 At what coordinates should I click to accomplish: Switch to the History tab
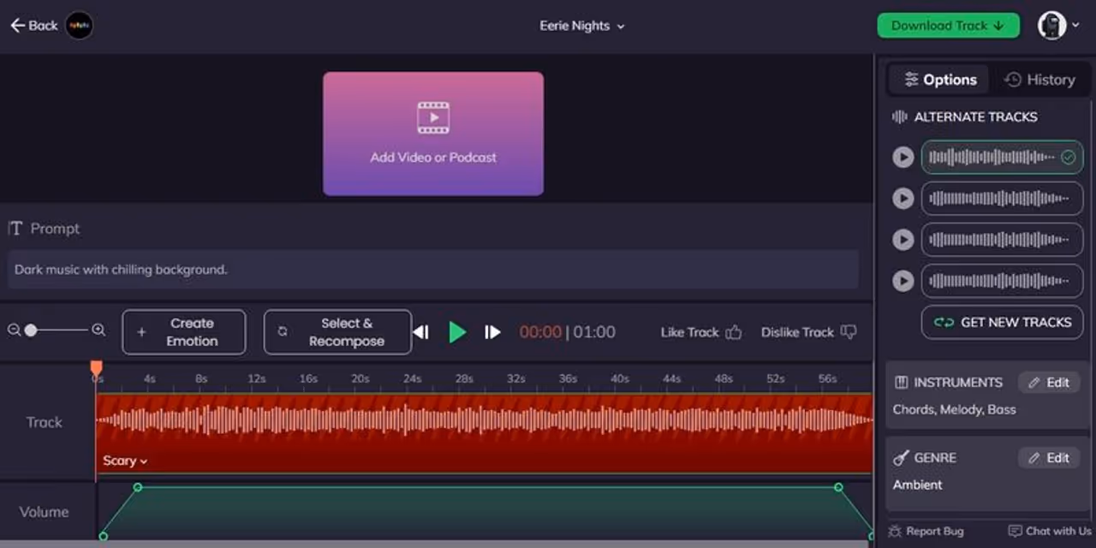pyautogui.click(x=1039, y=80)
